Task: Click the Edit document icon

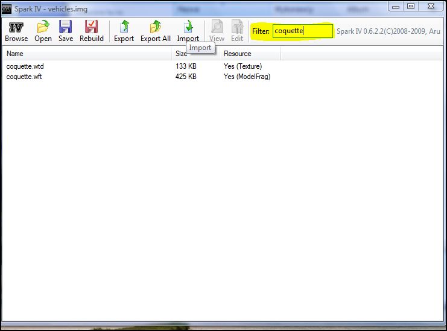Action: tap(237, 31)
